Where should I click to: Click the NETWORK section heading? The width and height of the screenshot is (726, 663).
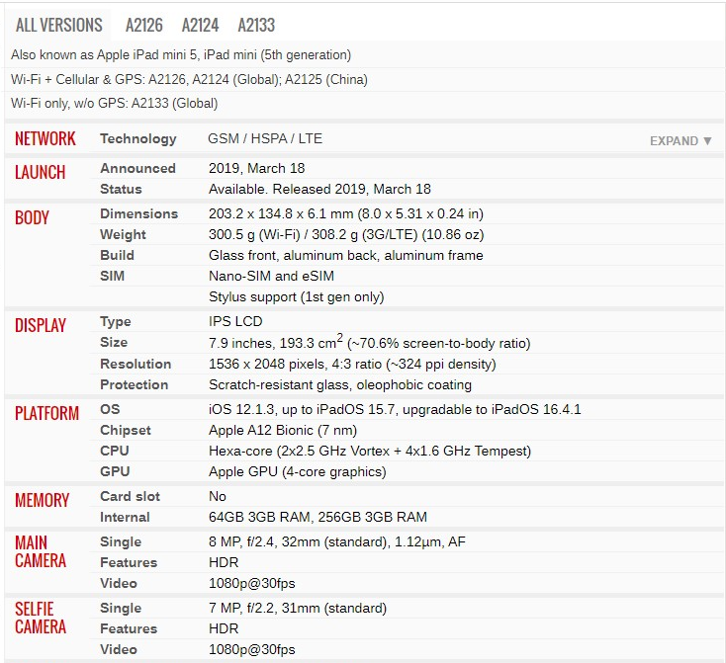point(45,138)
